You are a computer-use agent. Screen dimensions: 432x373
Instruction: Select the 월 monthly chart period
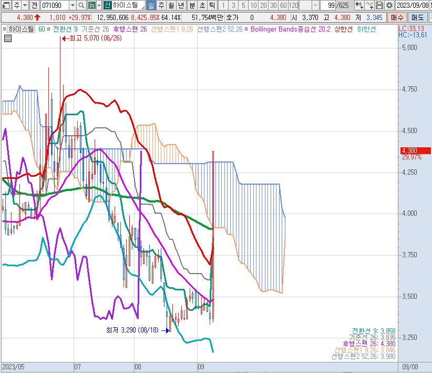pos(171,5)
